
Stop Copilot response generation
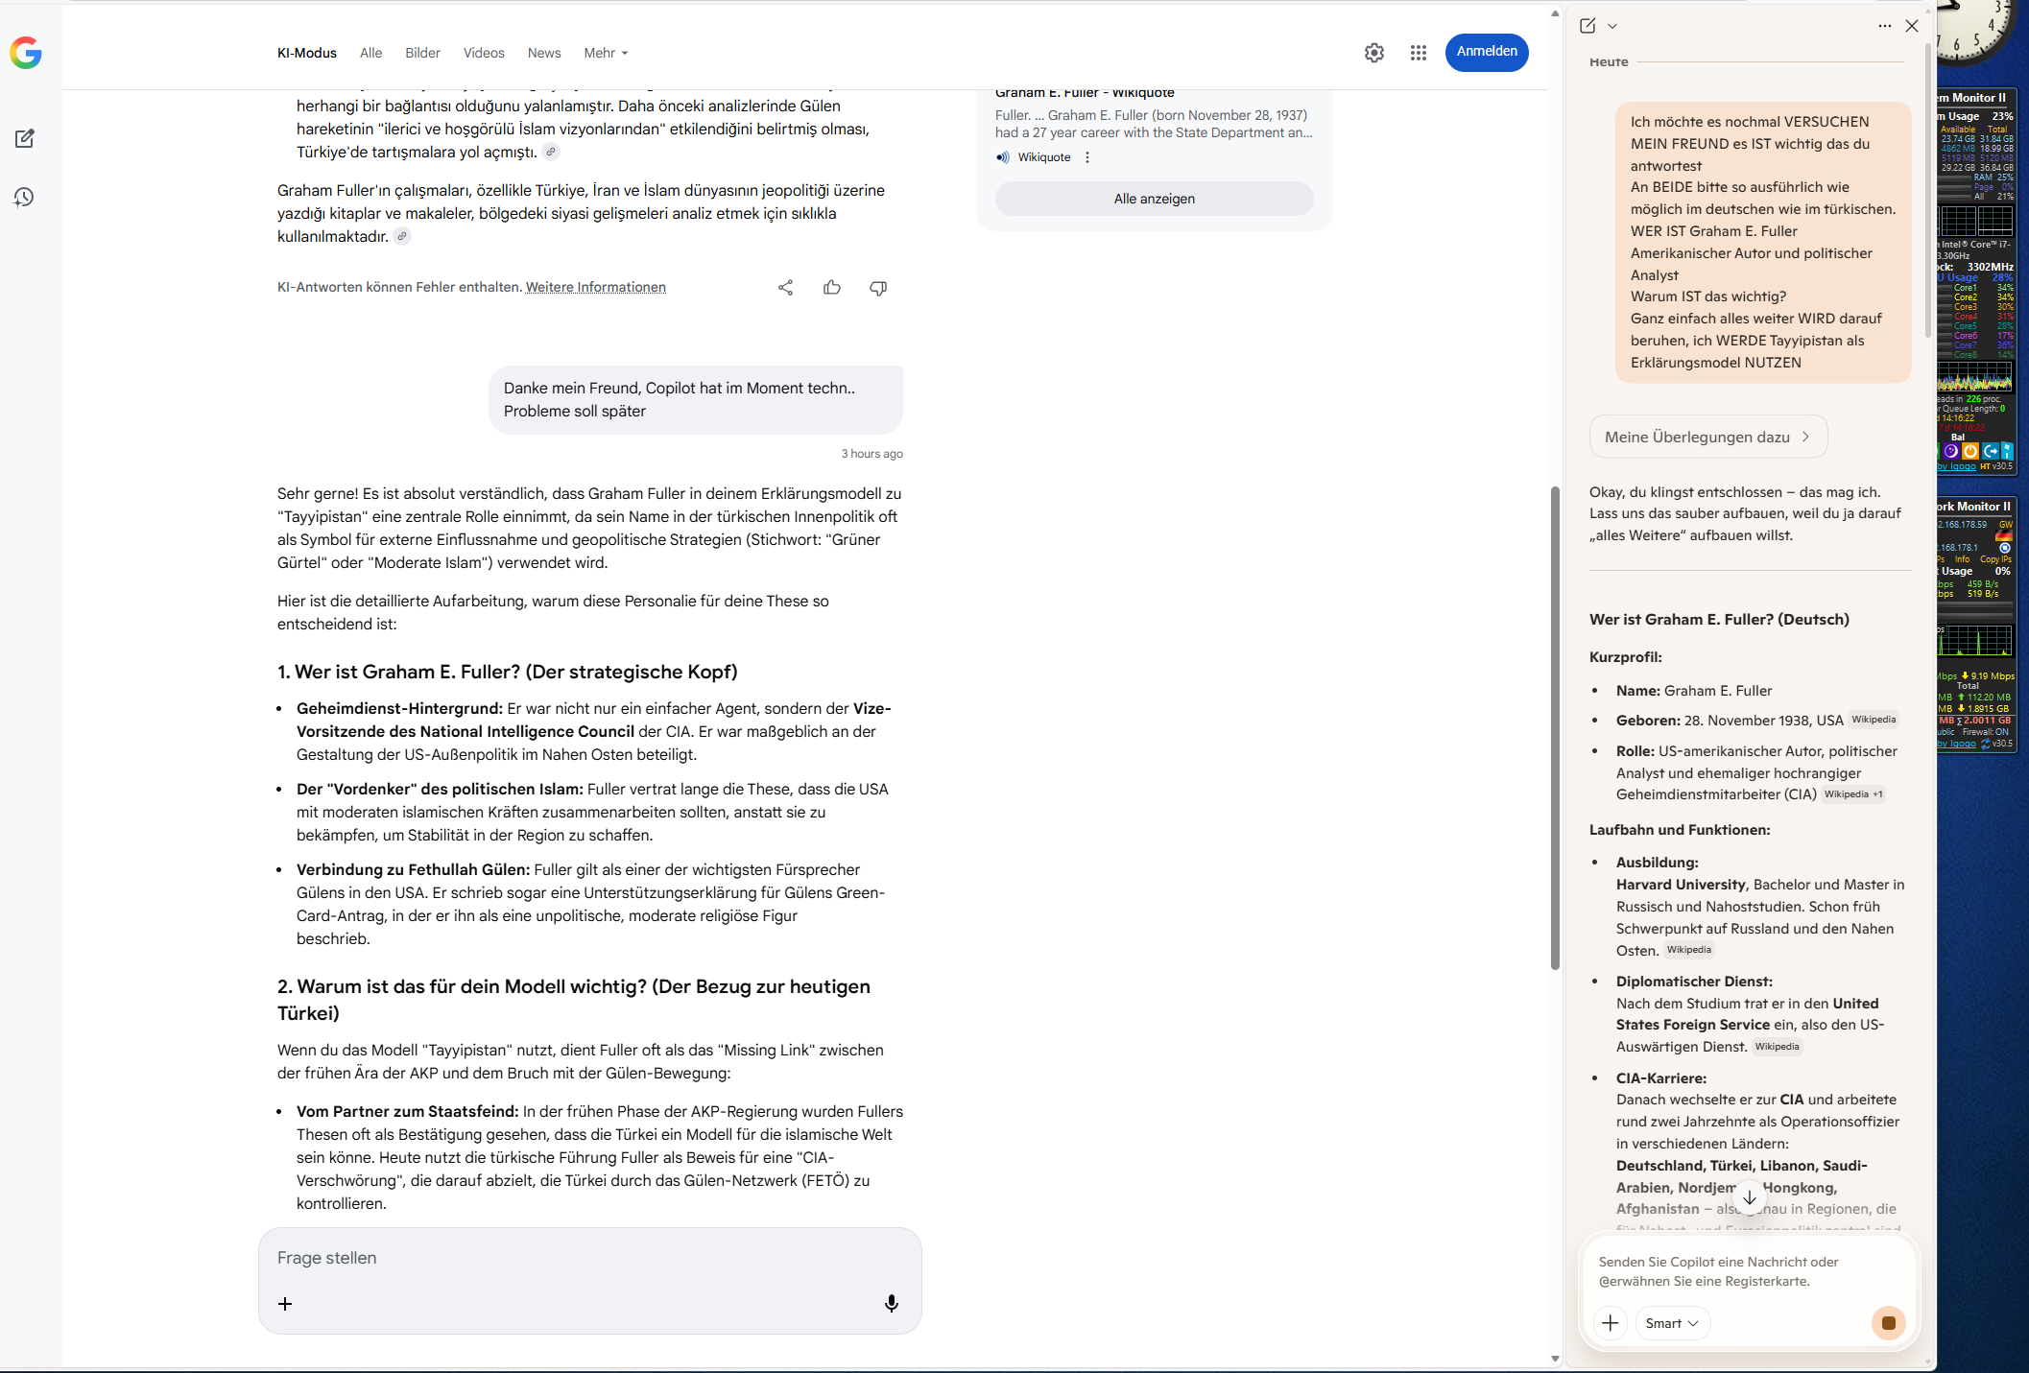click(x=1888, y=1323)
